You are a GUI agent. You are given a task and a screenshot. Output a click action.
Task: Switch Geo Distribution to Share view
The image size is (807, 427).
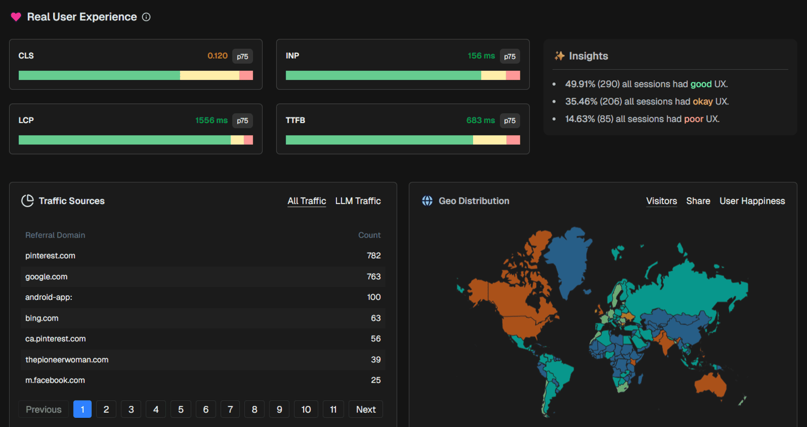pos(698,201)
